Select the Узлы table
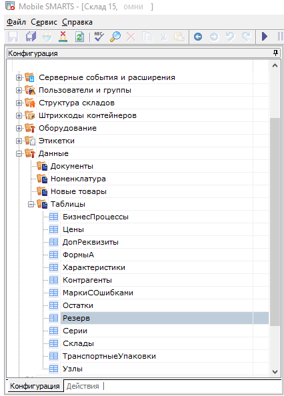Image resolution: width=284 pixels, height=396 pixels. pyautogui.click(x=73, y=369)
